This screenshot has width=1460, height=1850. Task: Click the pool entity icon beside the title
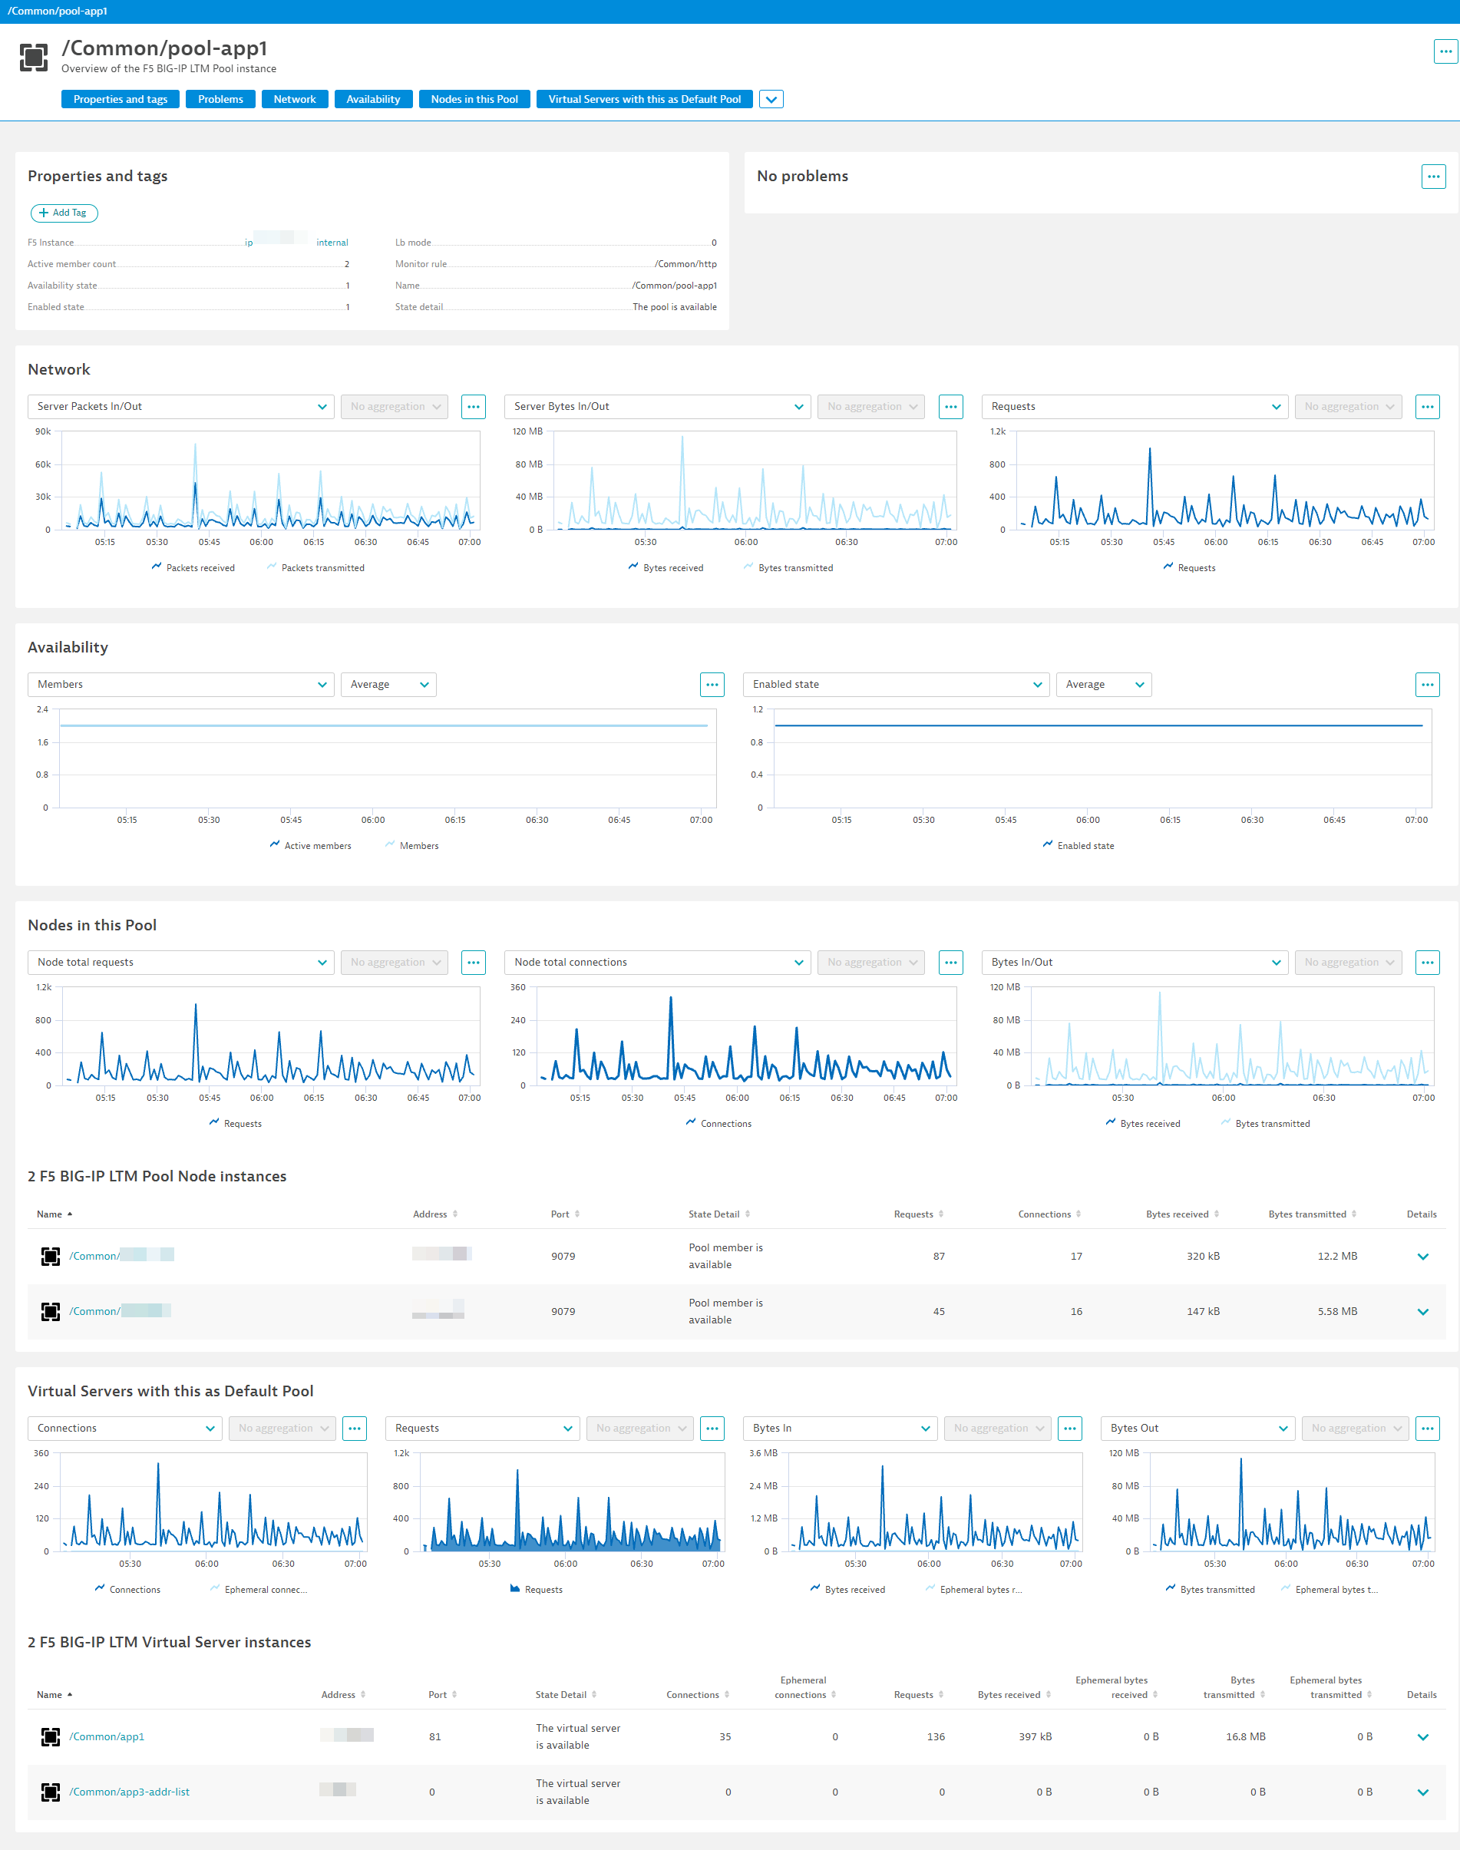pyautogui.click(x=35, y=58)
